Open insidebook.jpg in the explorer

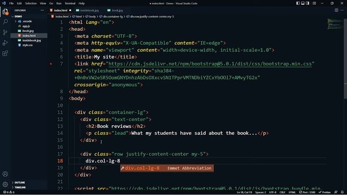31,40
